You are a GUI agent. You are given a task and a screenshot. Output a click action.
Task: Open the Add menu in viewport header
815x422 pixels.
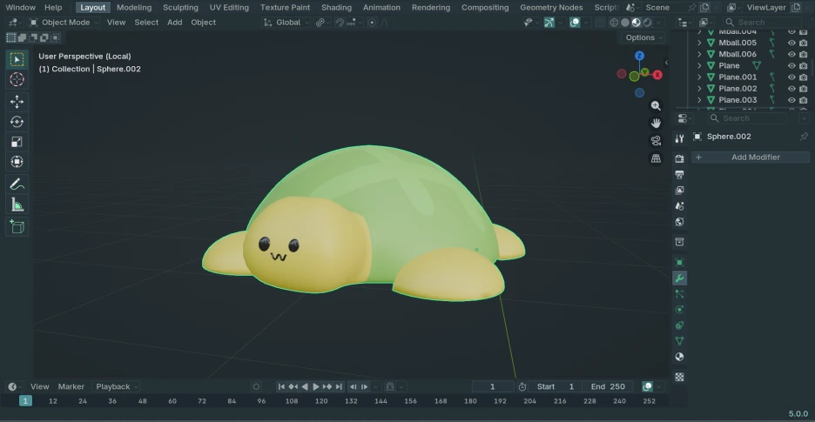pyautogui.click(x=174, y=23)
